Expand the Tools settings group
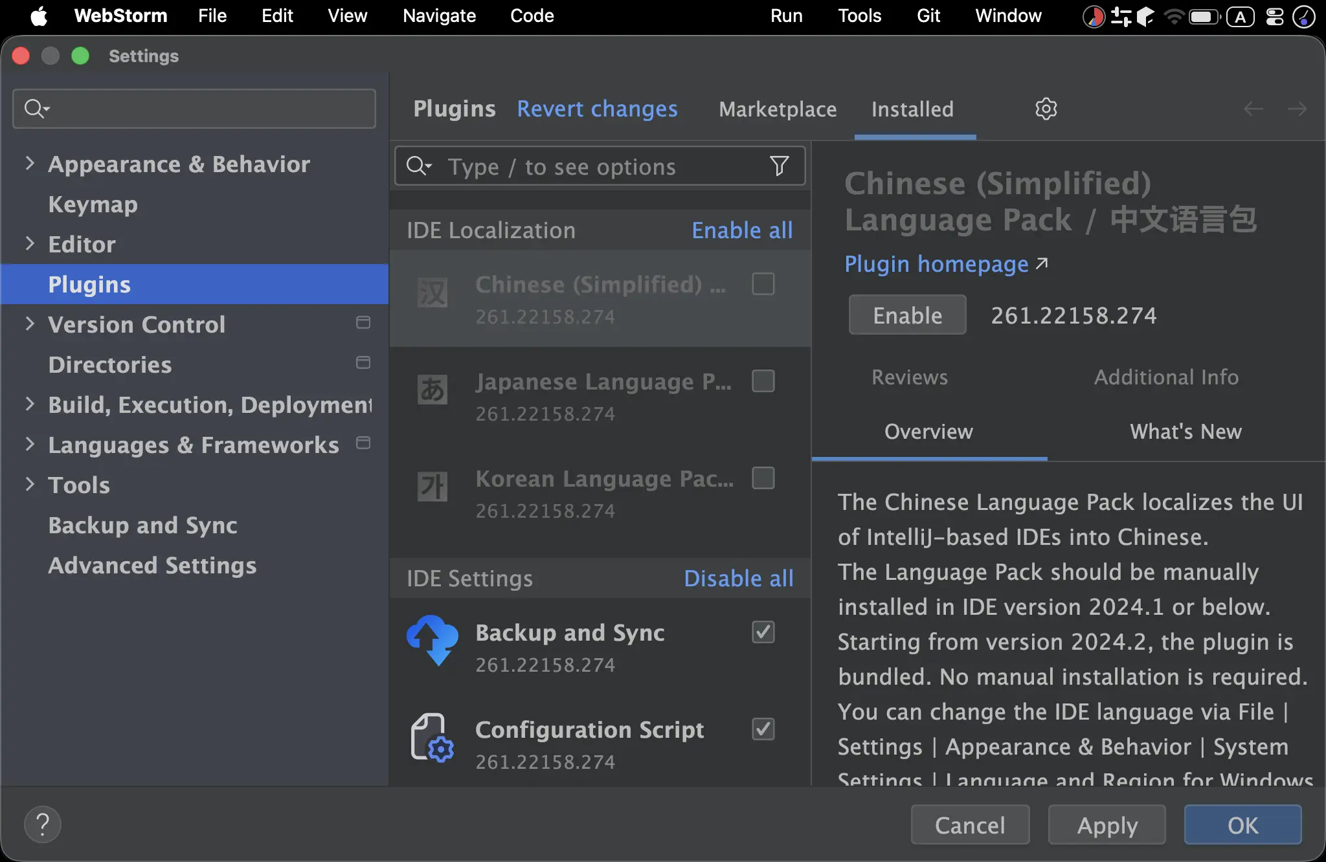The width and height of the screenshot is (1326, 862). (x=29, y=484)
